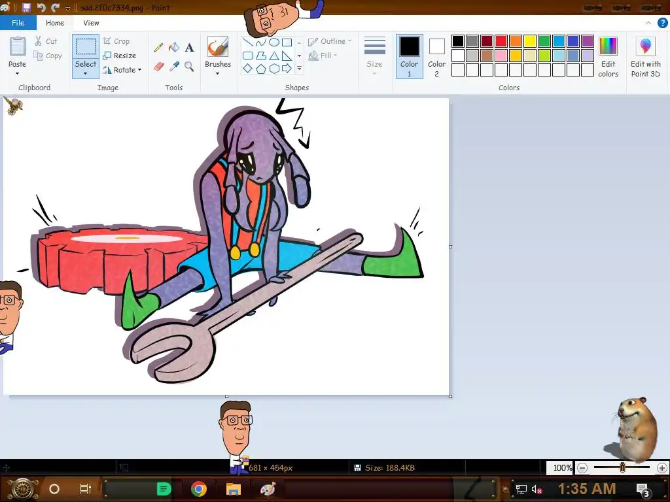The image size is (670, 502).
Task: Choose the Diamond shape
Action: pyautogui.click(x=248, y=68)
